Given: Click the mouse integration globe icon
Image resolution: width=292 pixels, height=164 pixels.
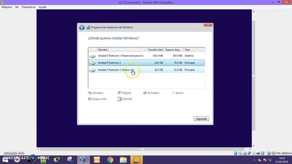Looking at the screenshot, I should tap(269, 153).
